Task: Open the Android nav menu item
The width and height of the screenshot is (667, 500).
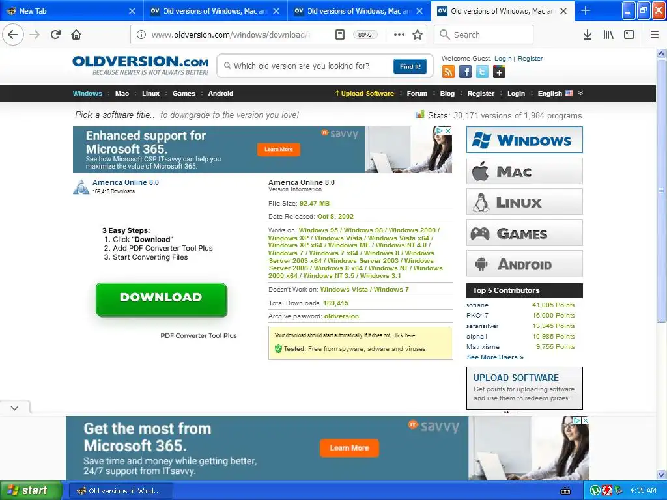Action: [x=220, y=94]
